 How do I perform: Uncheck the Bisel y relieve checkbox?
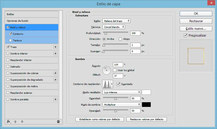point(8,27)
